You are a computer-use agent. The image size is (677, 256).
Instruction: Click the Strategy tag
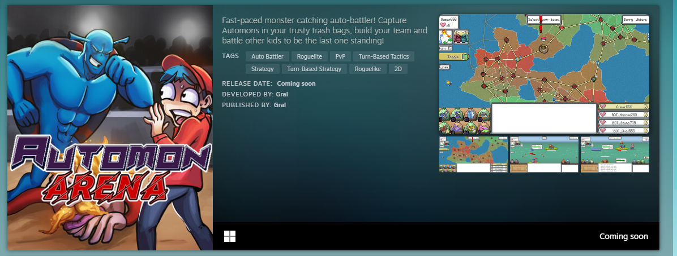[263, 69]
